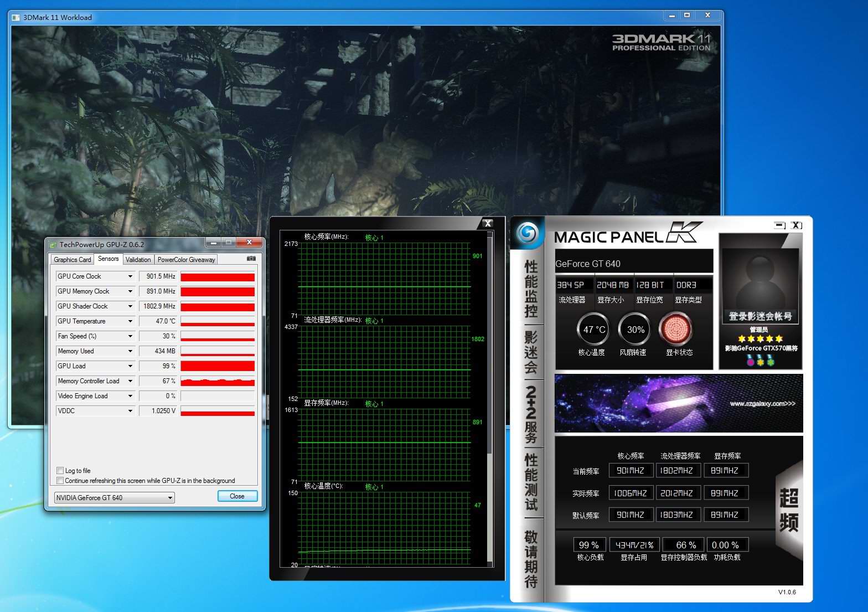Open the PowerColor Giveaway tab
The image size is (868, 612).
click(x=186, y=260)
